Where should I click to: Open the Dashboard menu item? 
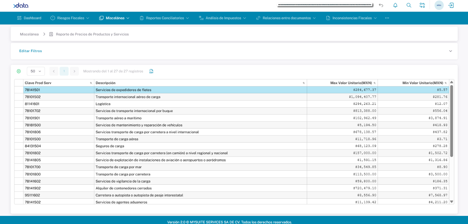coord(29,18)
